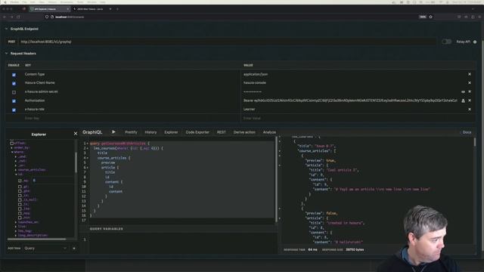Expand the order_by node in Explorer
This screenshot has height=272, width=484.
click(12, 148)
